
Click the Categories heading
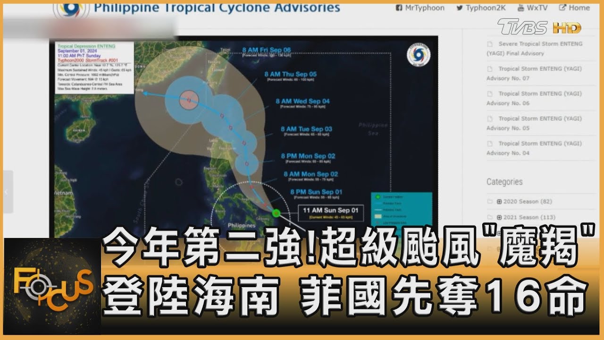[x=504, y=182]
